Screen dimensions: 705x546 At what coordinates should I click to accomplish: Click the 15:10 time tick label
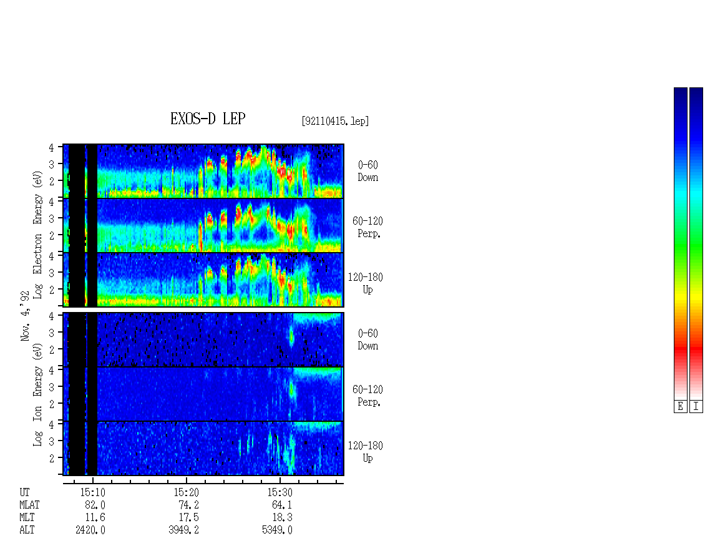(x=92, y=492)
